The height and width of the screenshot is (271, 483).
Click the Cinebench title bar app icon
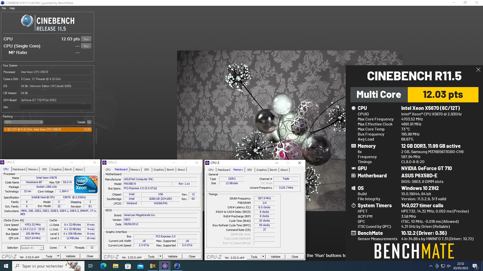[x=3, y=3]
